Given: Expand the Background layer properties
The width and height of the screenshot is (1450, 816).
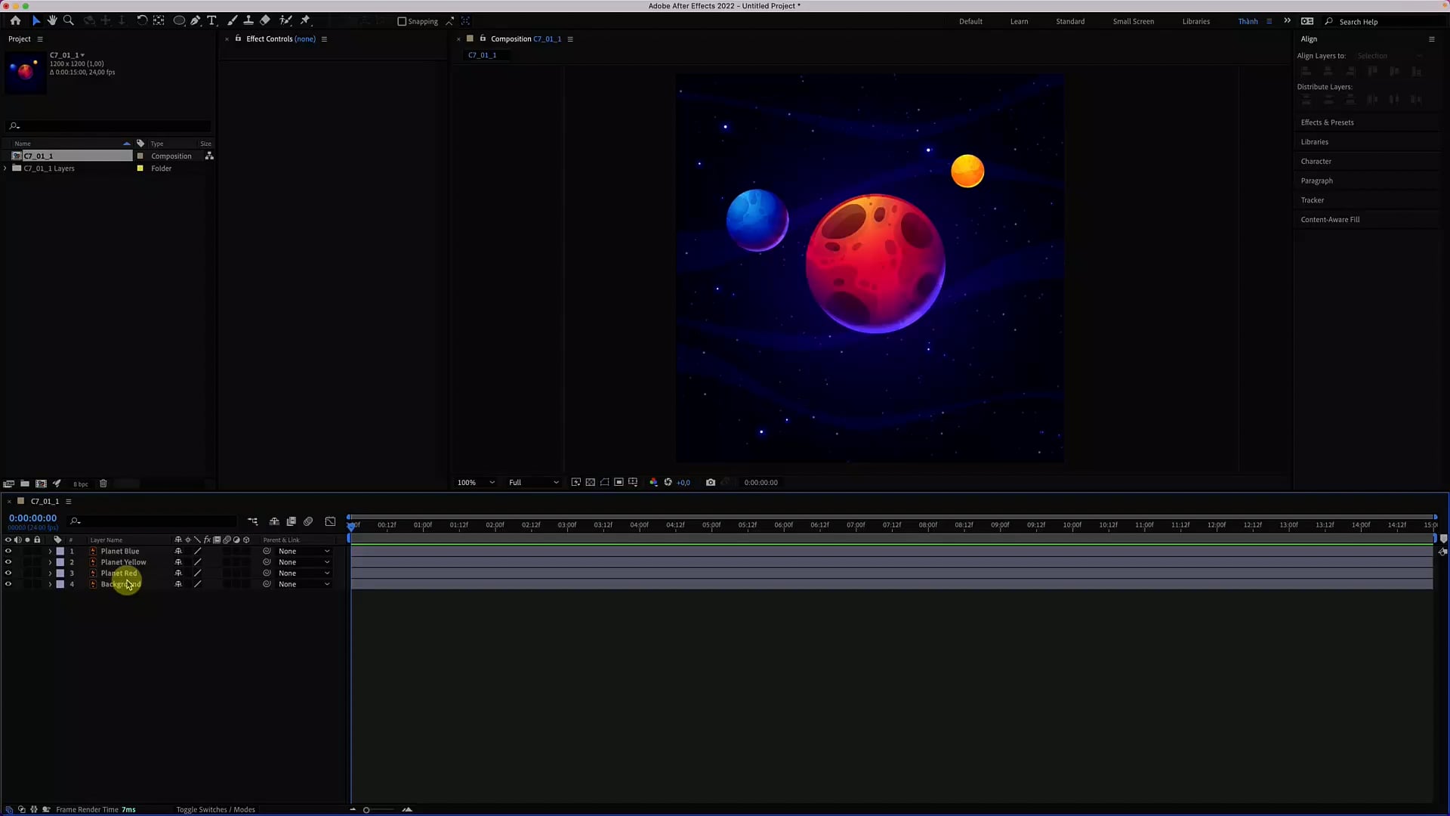Looking at the screenshot, I should pyautogui.click(x=51, y=584).
